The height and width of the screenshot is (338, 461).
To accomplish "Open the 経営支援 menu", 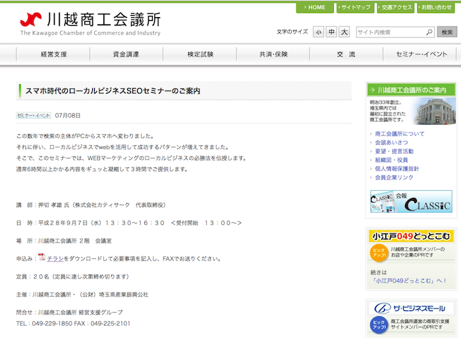I will [x=54, y=55].
